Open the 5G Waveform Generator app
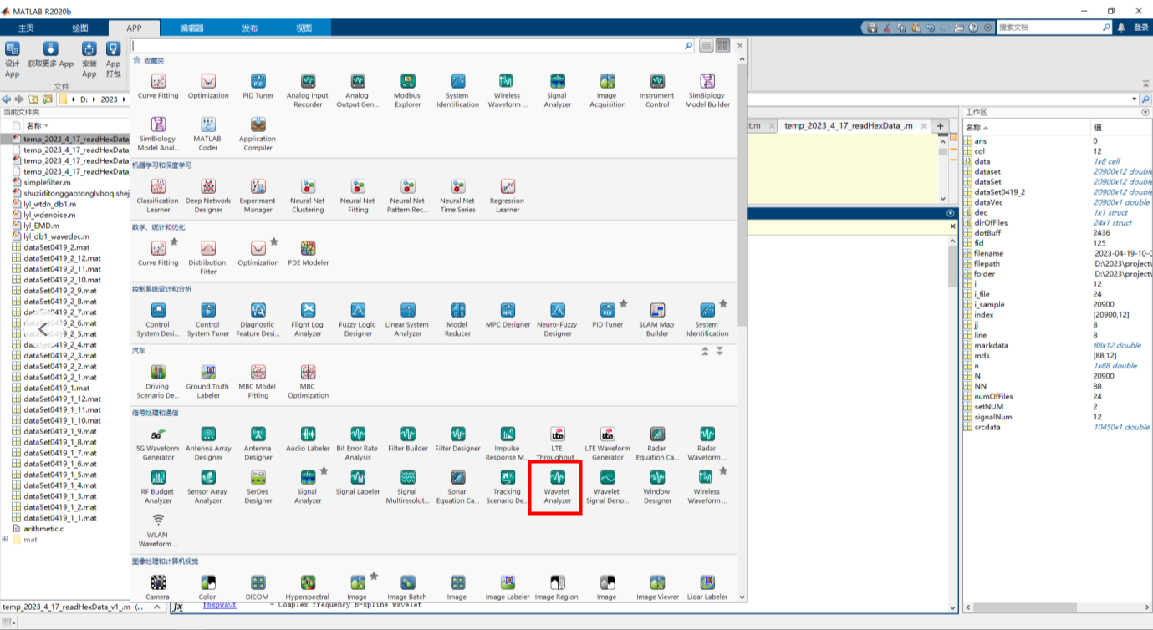This screenshot has width=1153, height=630. click(158, 443)
